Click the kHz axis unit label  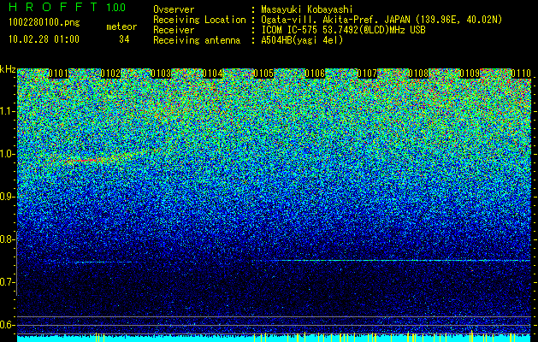click(x=8, y=69)
